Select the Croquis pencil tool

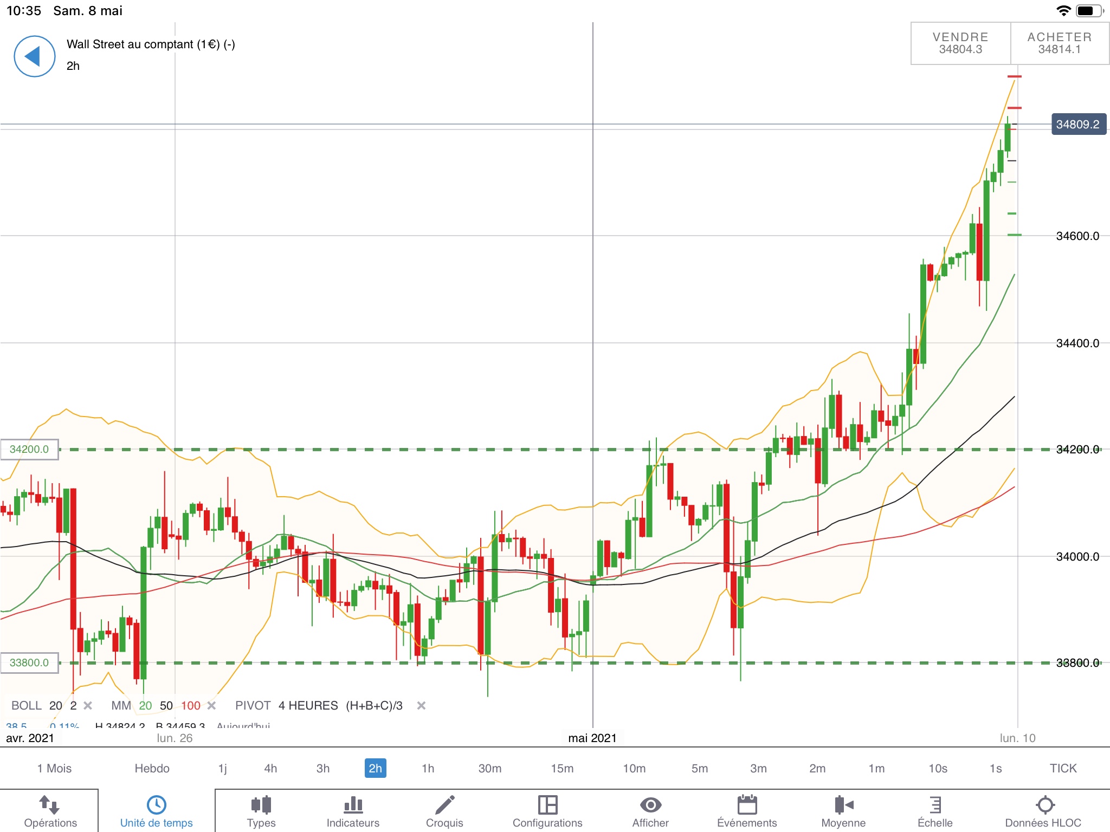coord(444,805)
